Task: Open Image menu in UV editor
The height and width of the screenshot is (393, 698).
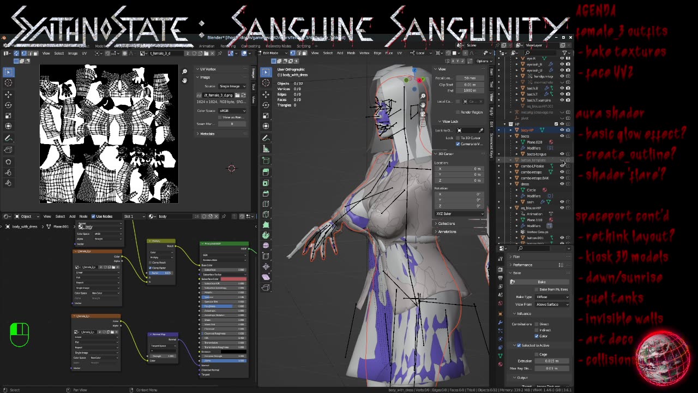Action: click(72, 53)
